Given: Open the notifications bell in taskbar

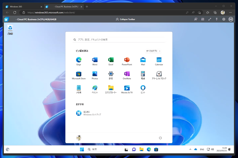Looking at the screenshot, I should [x=229, y=149].
